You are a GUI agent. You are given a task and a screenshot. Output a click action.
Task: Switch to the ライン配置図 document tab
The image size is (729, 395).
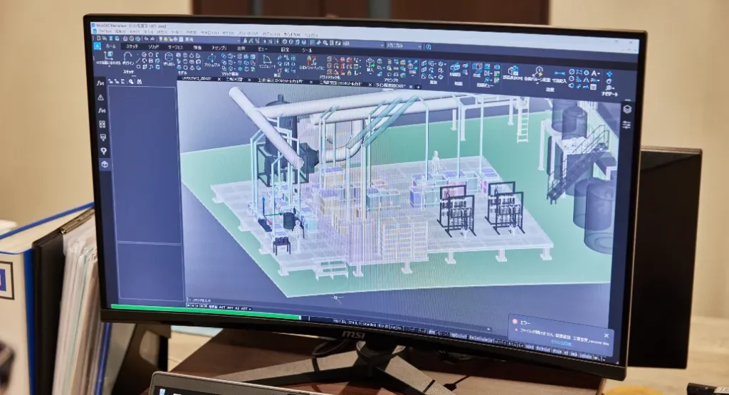[391, 85]
